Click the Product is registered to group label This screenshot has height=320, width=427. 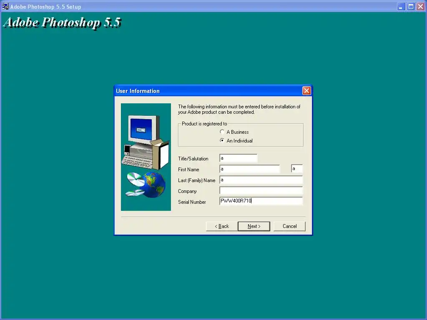pyautogui.click(x=204, y=124)
